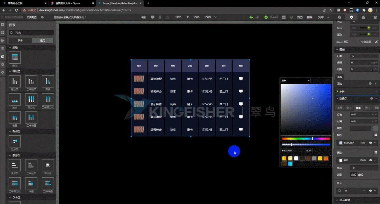Toggle the eye icon on the 样式 row
The width and height of the screenshot is (380, 204).
pos(370,191)
